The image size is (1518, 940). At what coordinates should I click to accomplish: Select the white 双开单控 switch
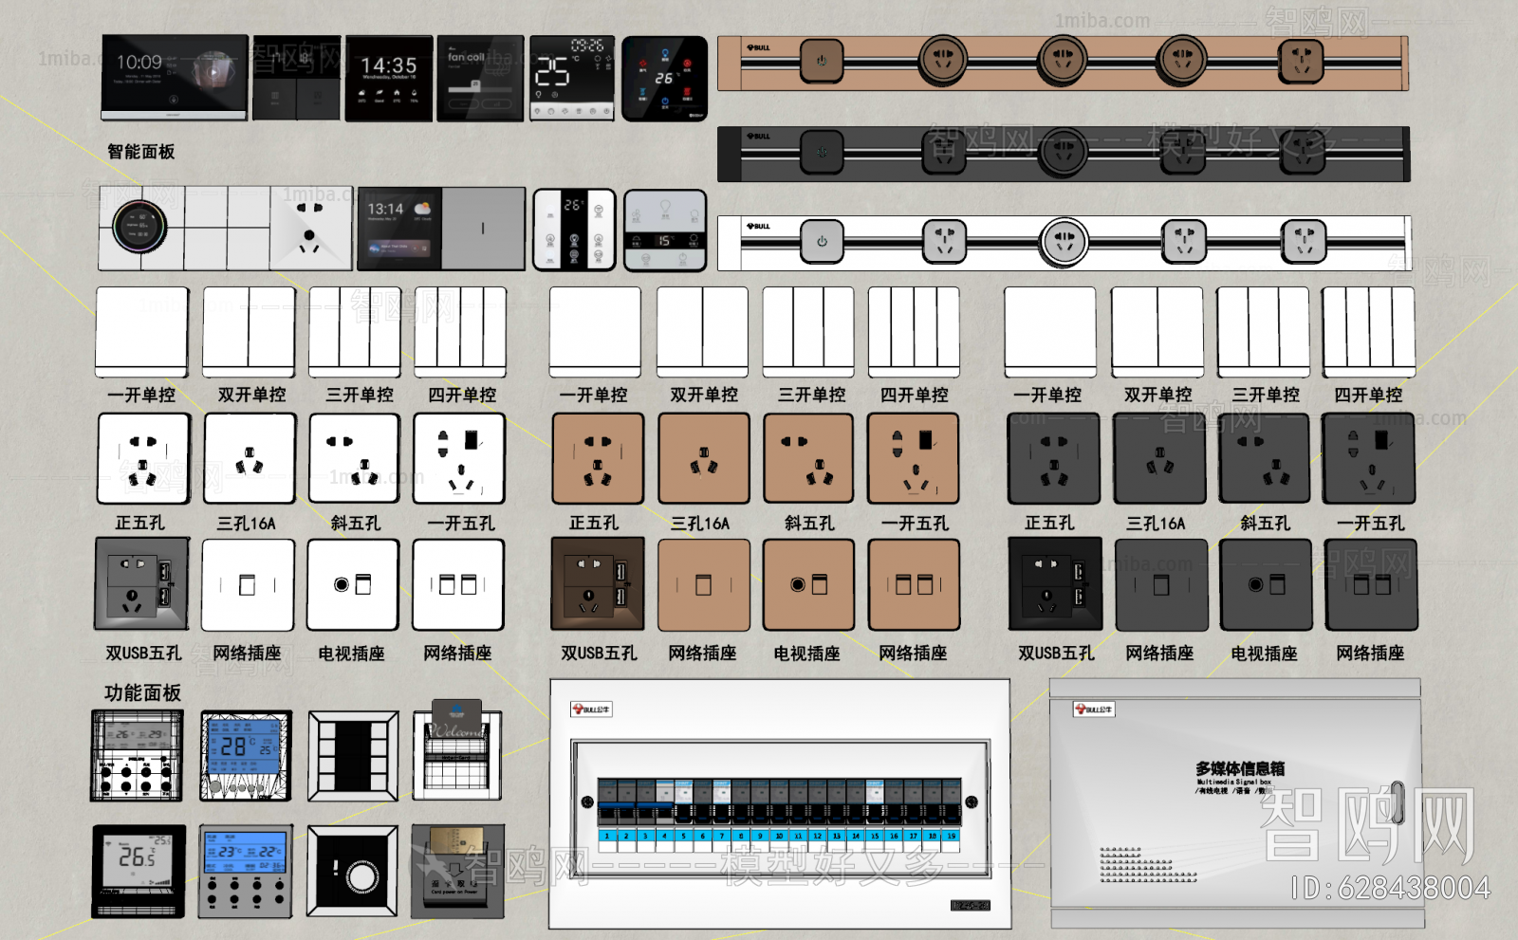(249, 332)
